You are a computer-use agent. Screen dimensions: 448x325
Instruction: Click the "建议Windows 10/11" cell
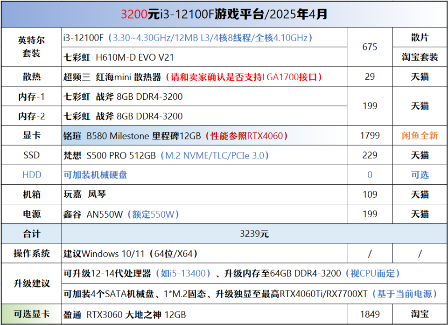204,254
